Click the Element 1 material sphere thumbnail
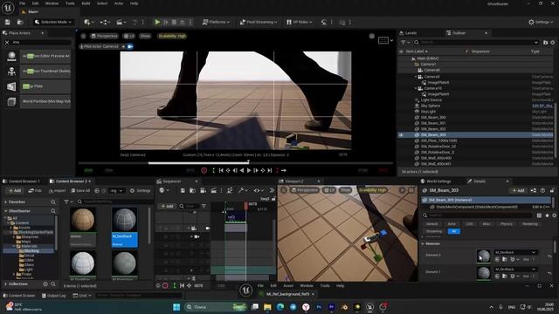Image resolution: width=559 pixels, height=314 pixels. pyautogui.click(x=484, y=273)
